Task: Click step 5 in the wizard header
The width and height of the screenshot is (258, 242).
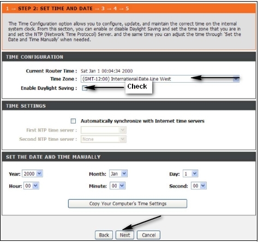Action: tap(127, 9)
